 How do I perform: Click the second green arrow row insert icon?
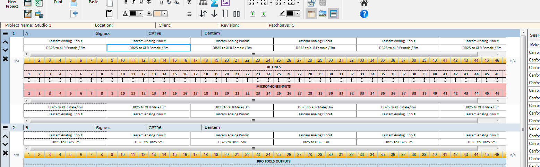[x=264, y=14]
